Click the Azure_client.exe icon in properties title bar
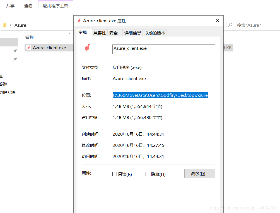Image resolution: width=280 pixels, height=213 pixels. [79, 21]
